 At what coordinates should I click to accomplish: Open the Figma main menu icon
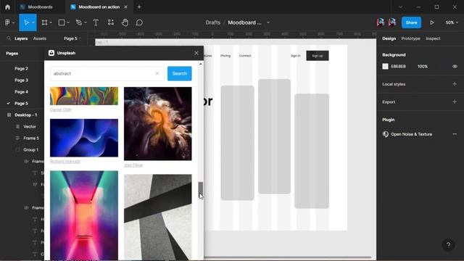click(x=7, y=22)
